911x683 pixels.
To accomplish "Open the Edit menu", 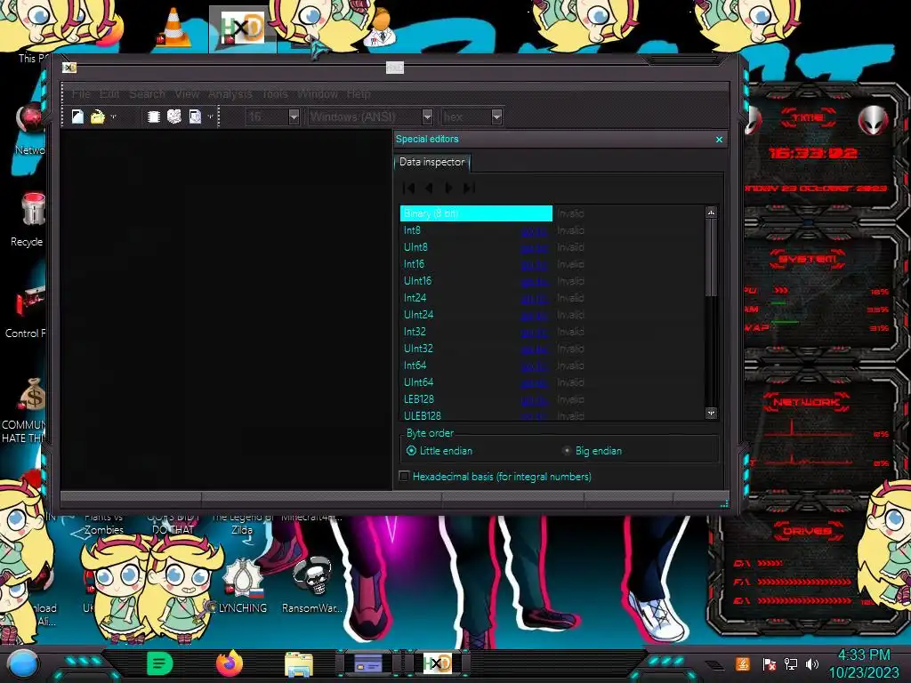I will point(109,93).
